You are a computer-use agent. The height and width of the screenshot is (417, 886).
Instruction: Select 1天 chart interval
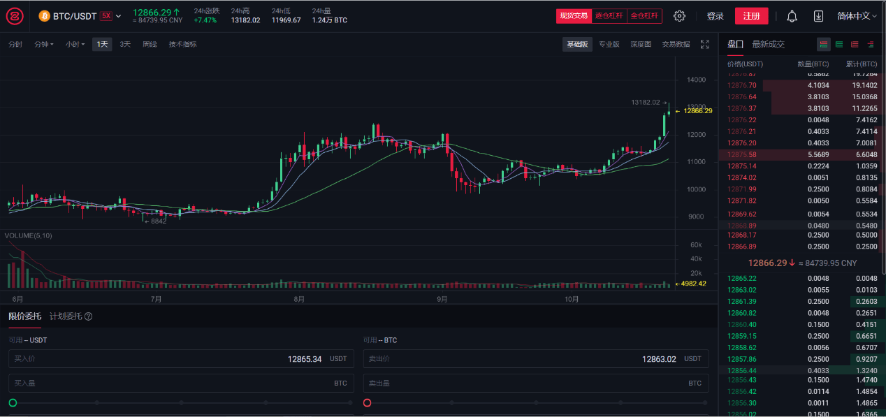tap(102, 44)
